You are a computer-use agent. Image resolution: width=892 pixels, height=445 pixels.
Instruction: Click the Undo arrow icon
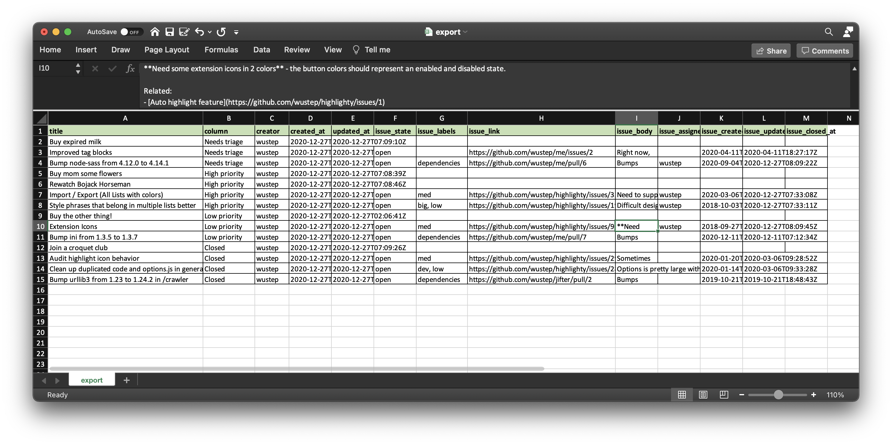[199, 32]
